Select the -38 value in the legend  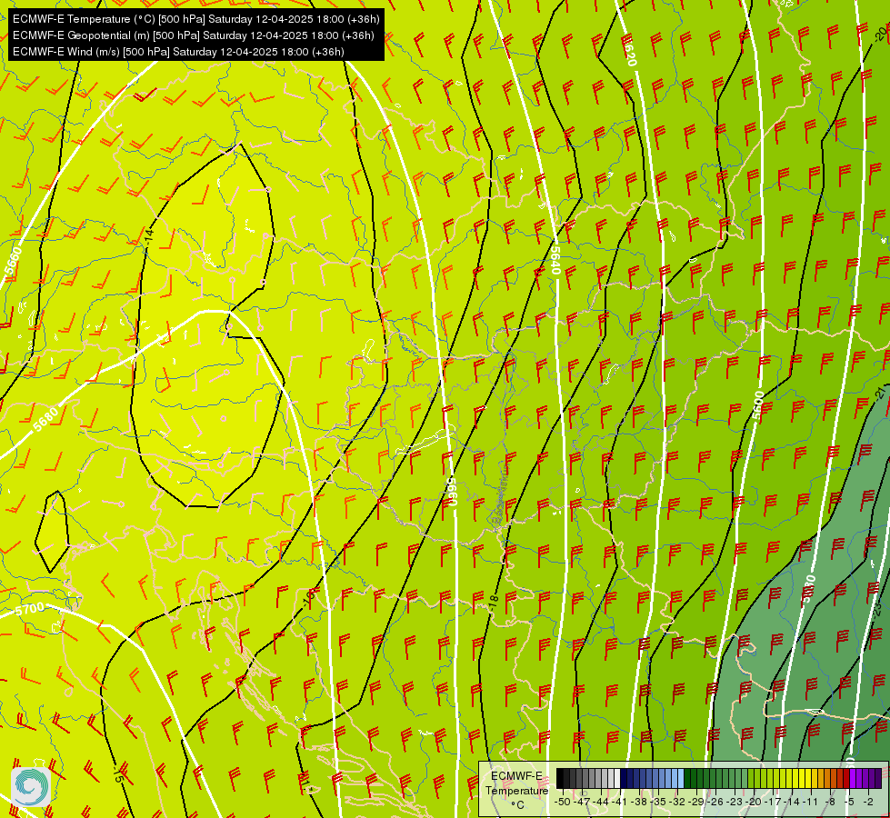(x=638, y=802)
